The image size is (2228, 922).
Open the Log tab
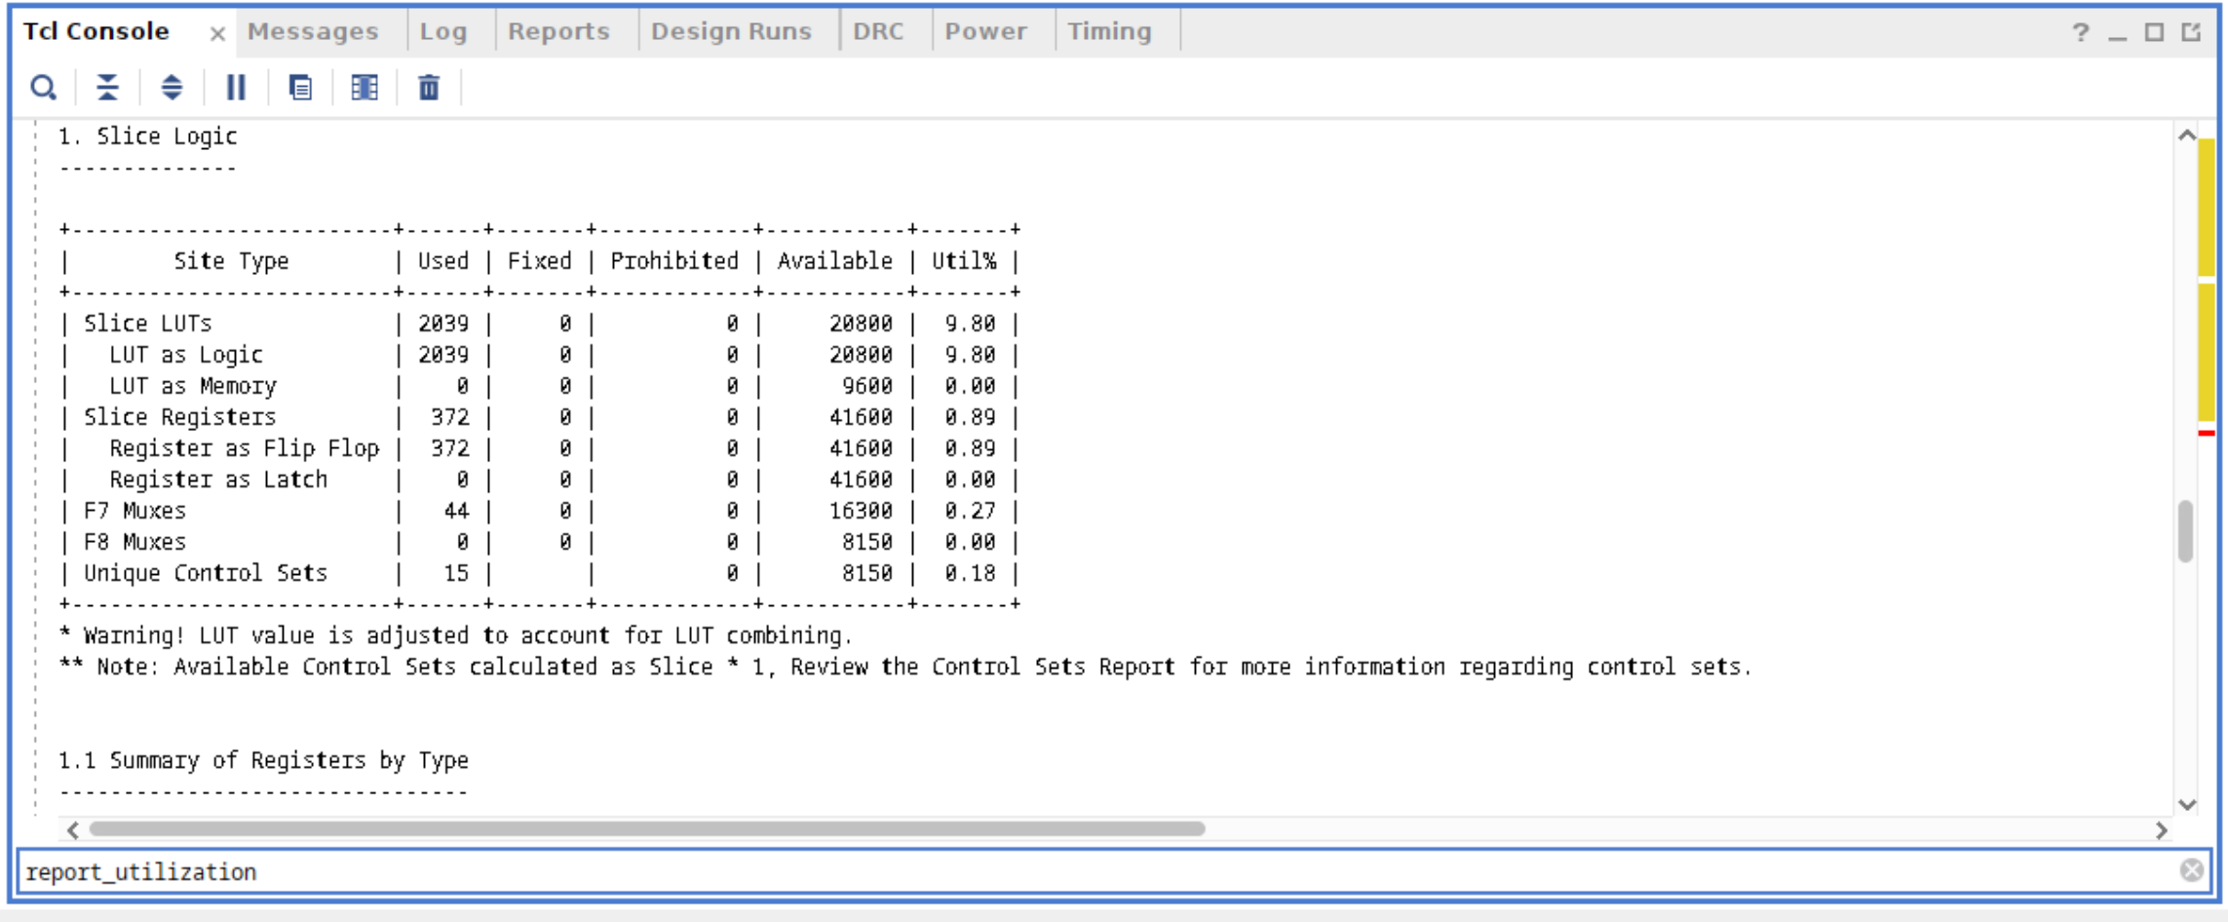tap(443, 31)
